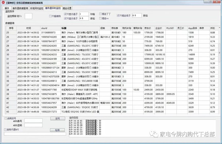The width and height of the screenshot is (222, 144).
Task: Click the table vertical scrollbar thumb
Action: (219, 53)
